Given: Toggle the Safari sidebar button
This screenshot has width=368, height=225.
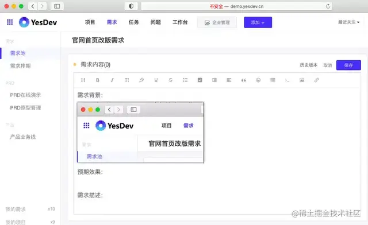Looking at the screenshot, I should coord(57,6).
